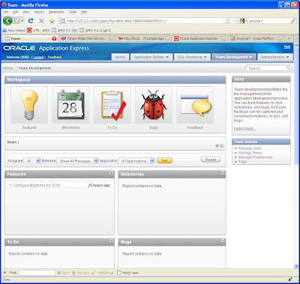Screen dimensions: 300x284
Task: Click the plus icon in Bugs panel header
Action: [223, 241]
